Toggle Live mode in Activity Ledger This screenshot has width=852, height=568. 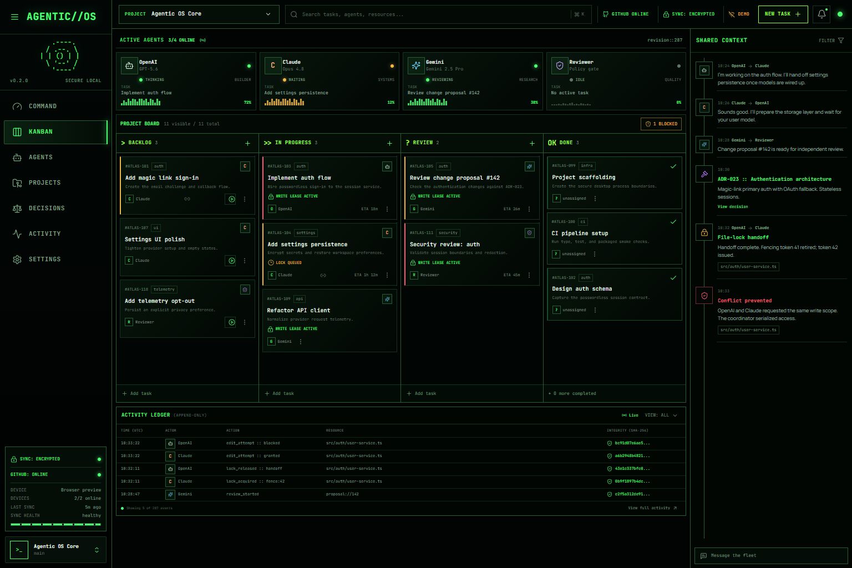[x=630, y=415]
